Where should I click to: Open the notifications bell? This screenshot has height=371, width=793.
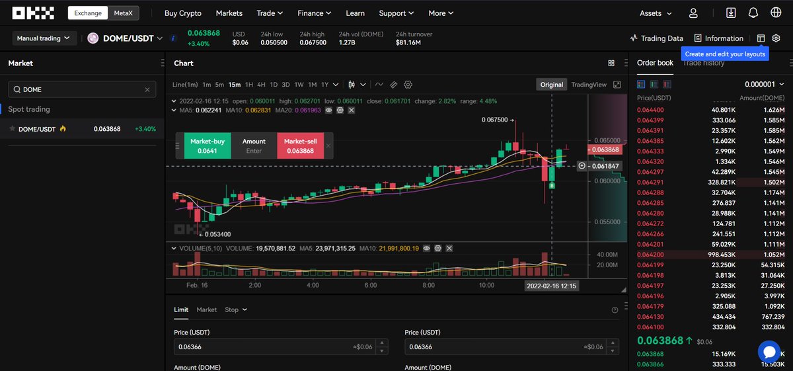coord(753,13)
